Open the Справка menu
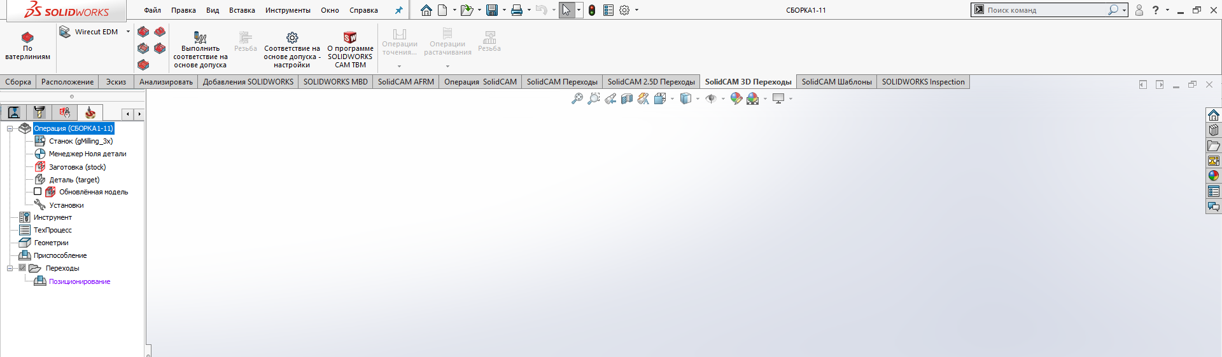The width and height of the screenshot is (1222, 357). [363, 10]
